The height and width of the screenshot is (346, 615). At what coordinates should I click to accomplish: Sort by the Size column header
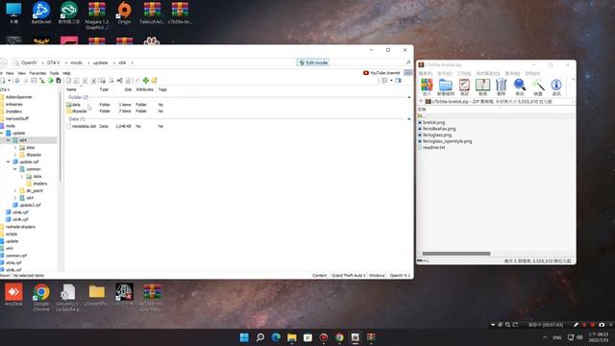pos(128,89)
